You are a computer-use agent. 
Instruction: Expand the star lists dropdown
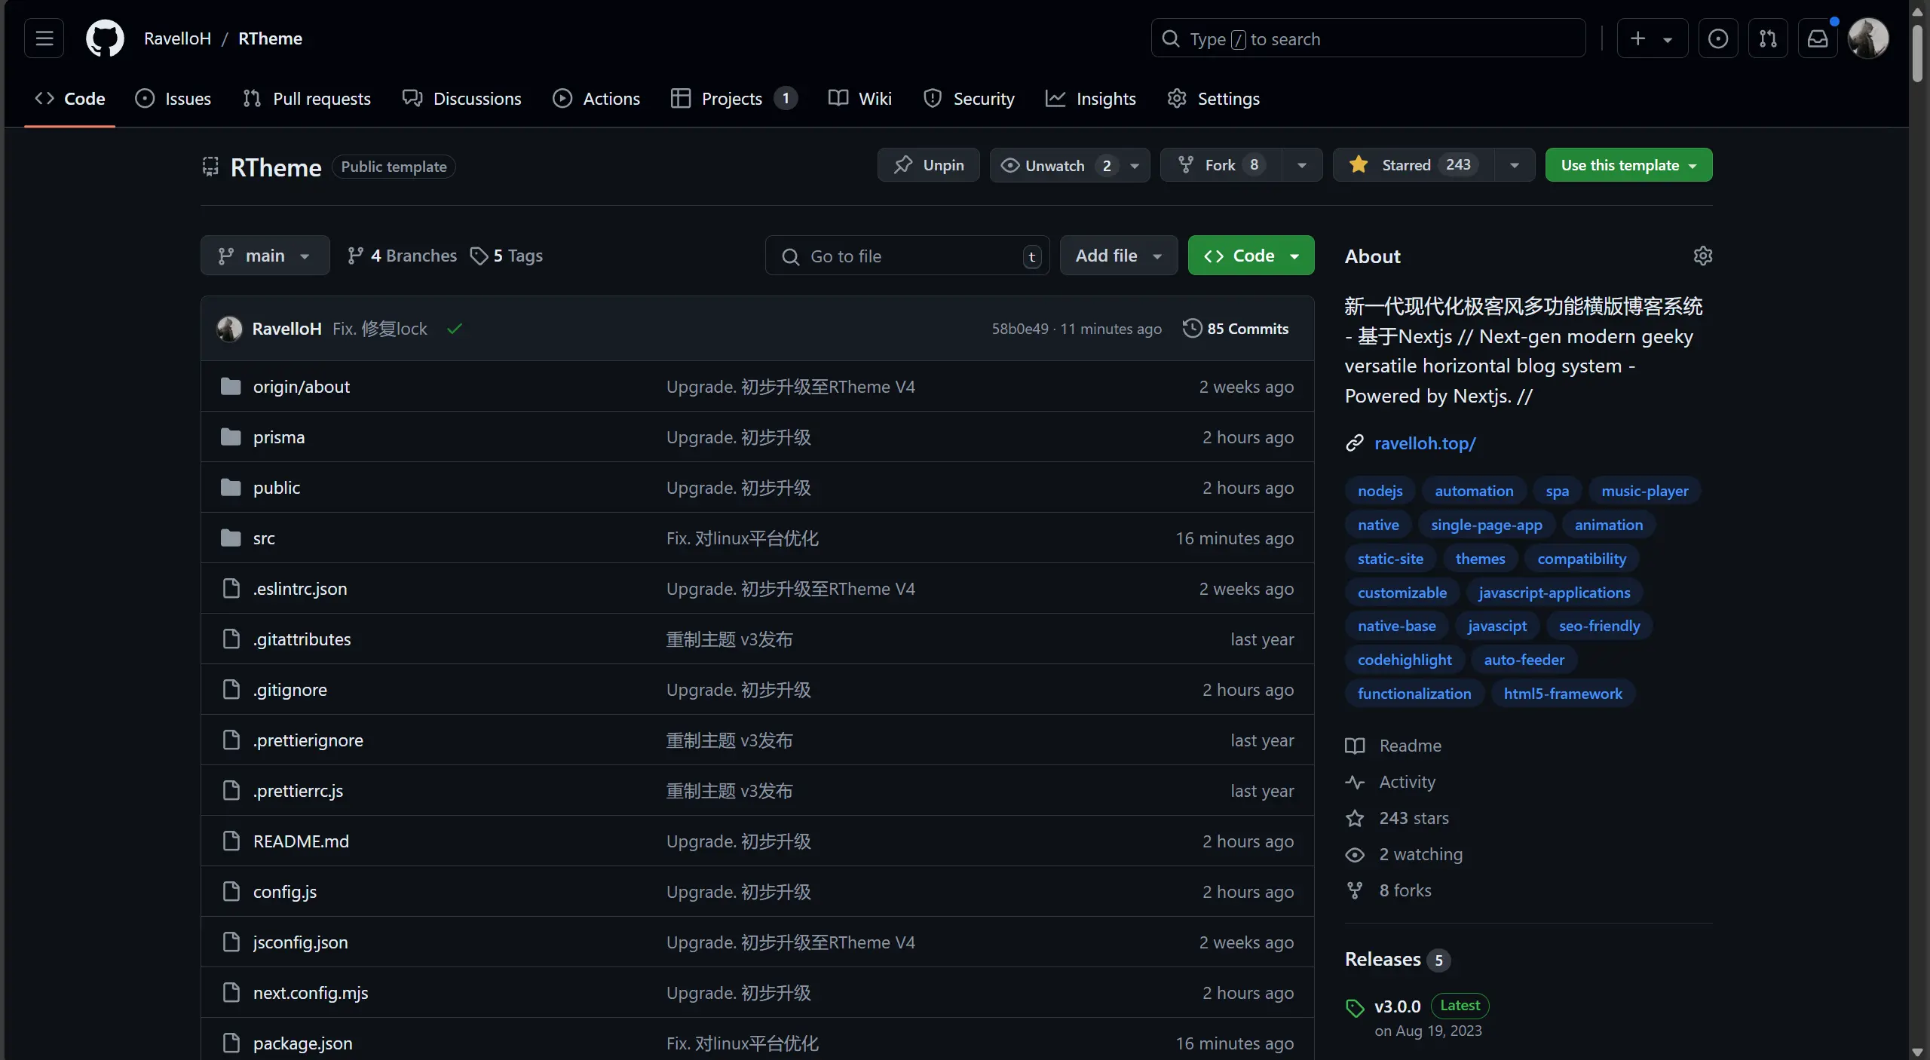(1515, 166)
